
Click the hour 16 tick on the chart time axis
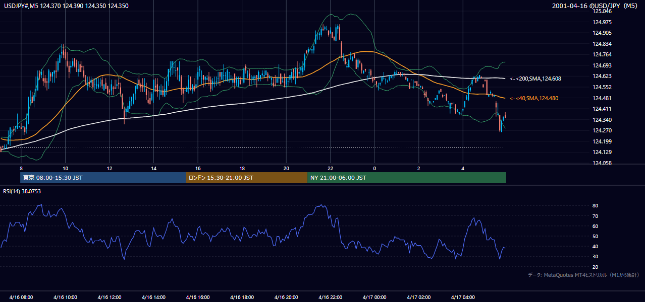click(198, 168)
